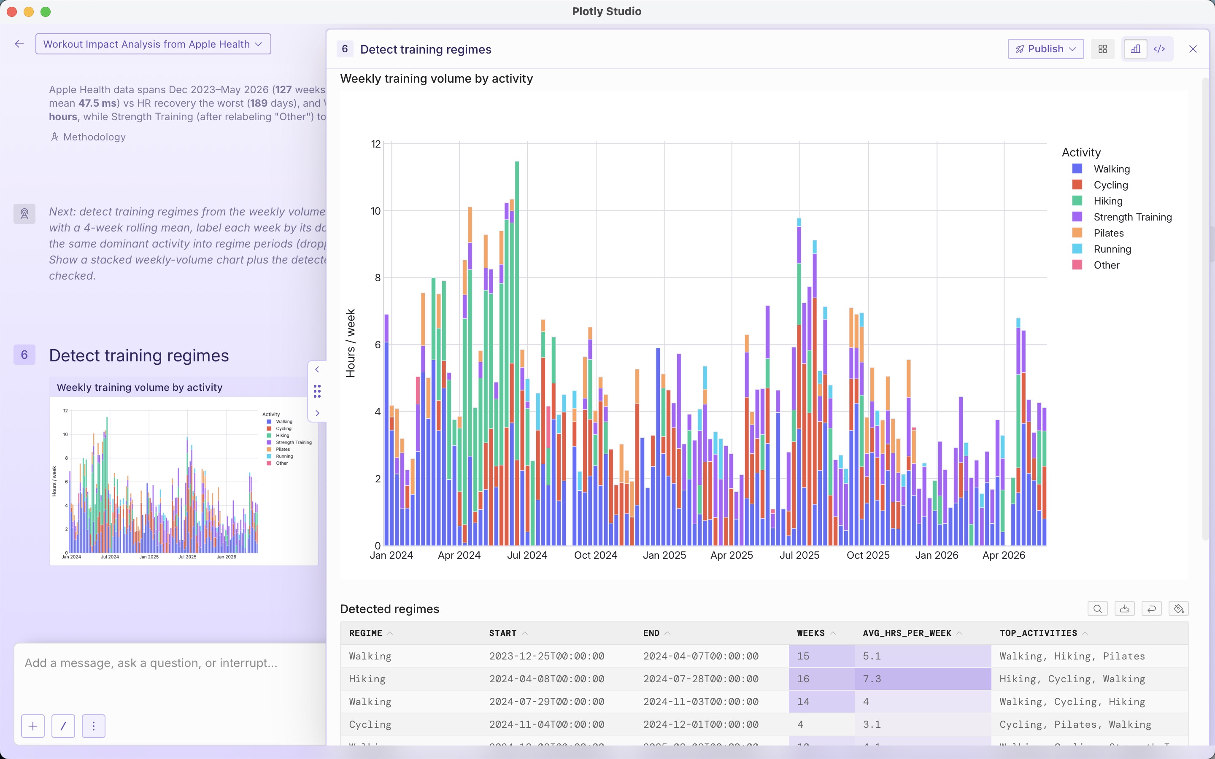Click the Jul 2024 axis label
The width and height of the screenshot is (1215, 759).
[x=527, y=555]
